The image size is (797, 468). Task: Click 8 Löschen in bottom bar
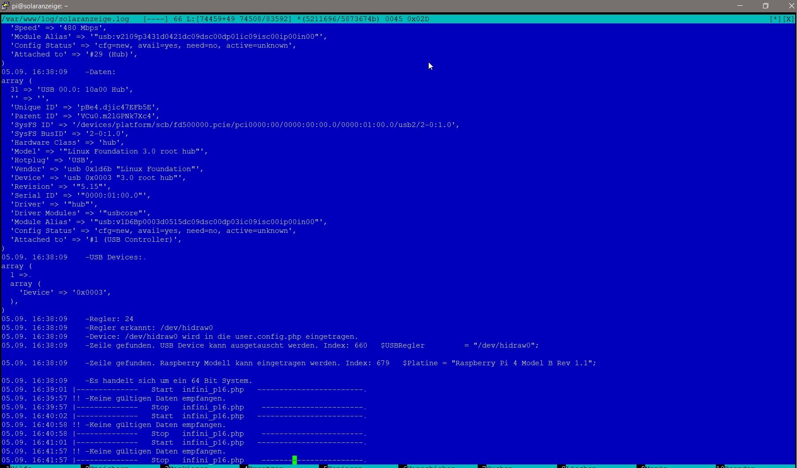click(x=581, y=466)
